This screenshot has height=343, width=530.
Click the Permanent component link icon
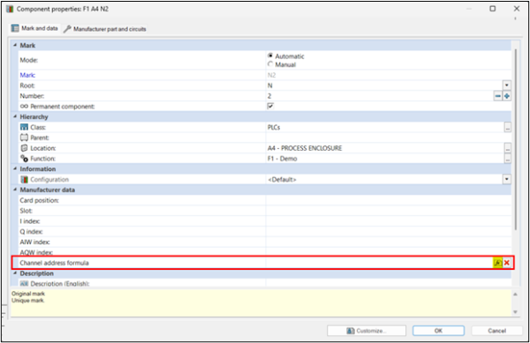click(24, 106)
